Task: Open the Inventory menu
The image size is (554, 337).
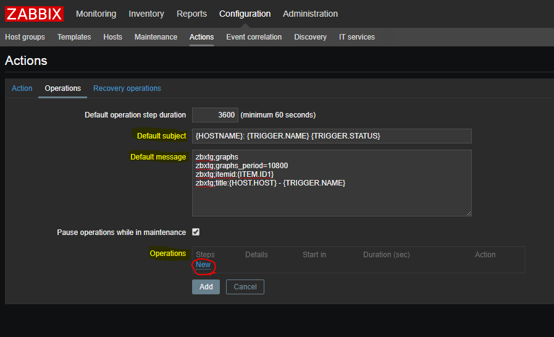Action: 146,14
